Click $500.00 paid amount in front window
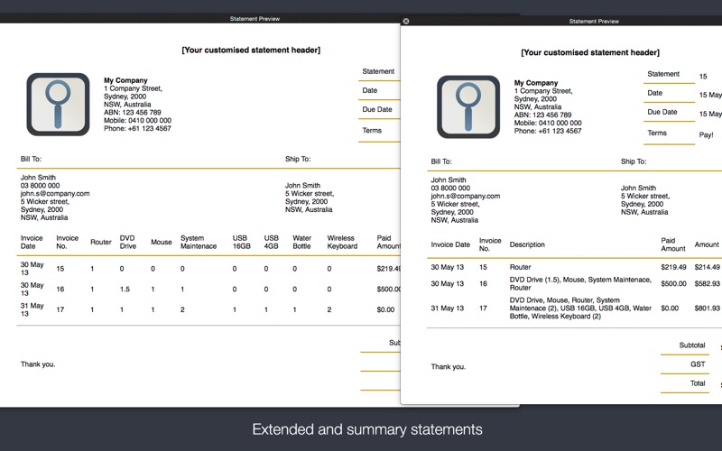The width and height of the screenshot is (722, 451). click(673, 284)
